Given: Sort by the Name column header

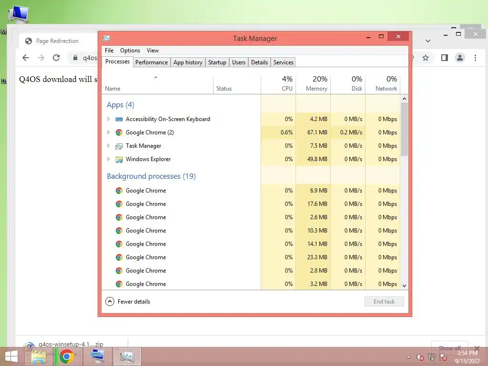Looking at the screenshot, I should 157,84.
